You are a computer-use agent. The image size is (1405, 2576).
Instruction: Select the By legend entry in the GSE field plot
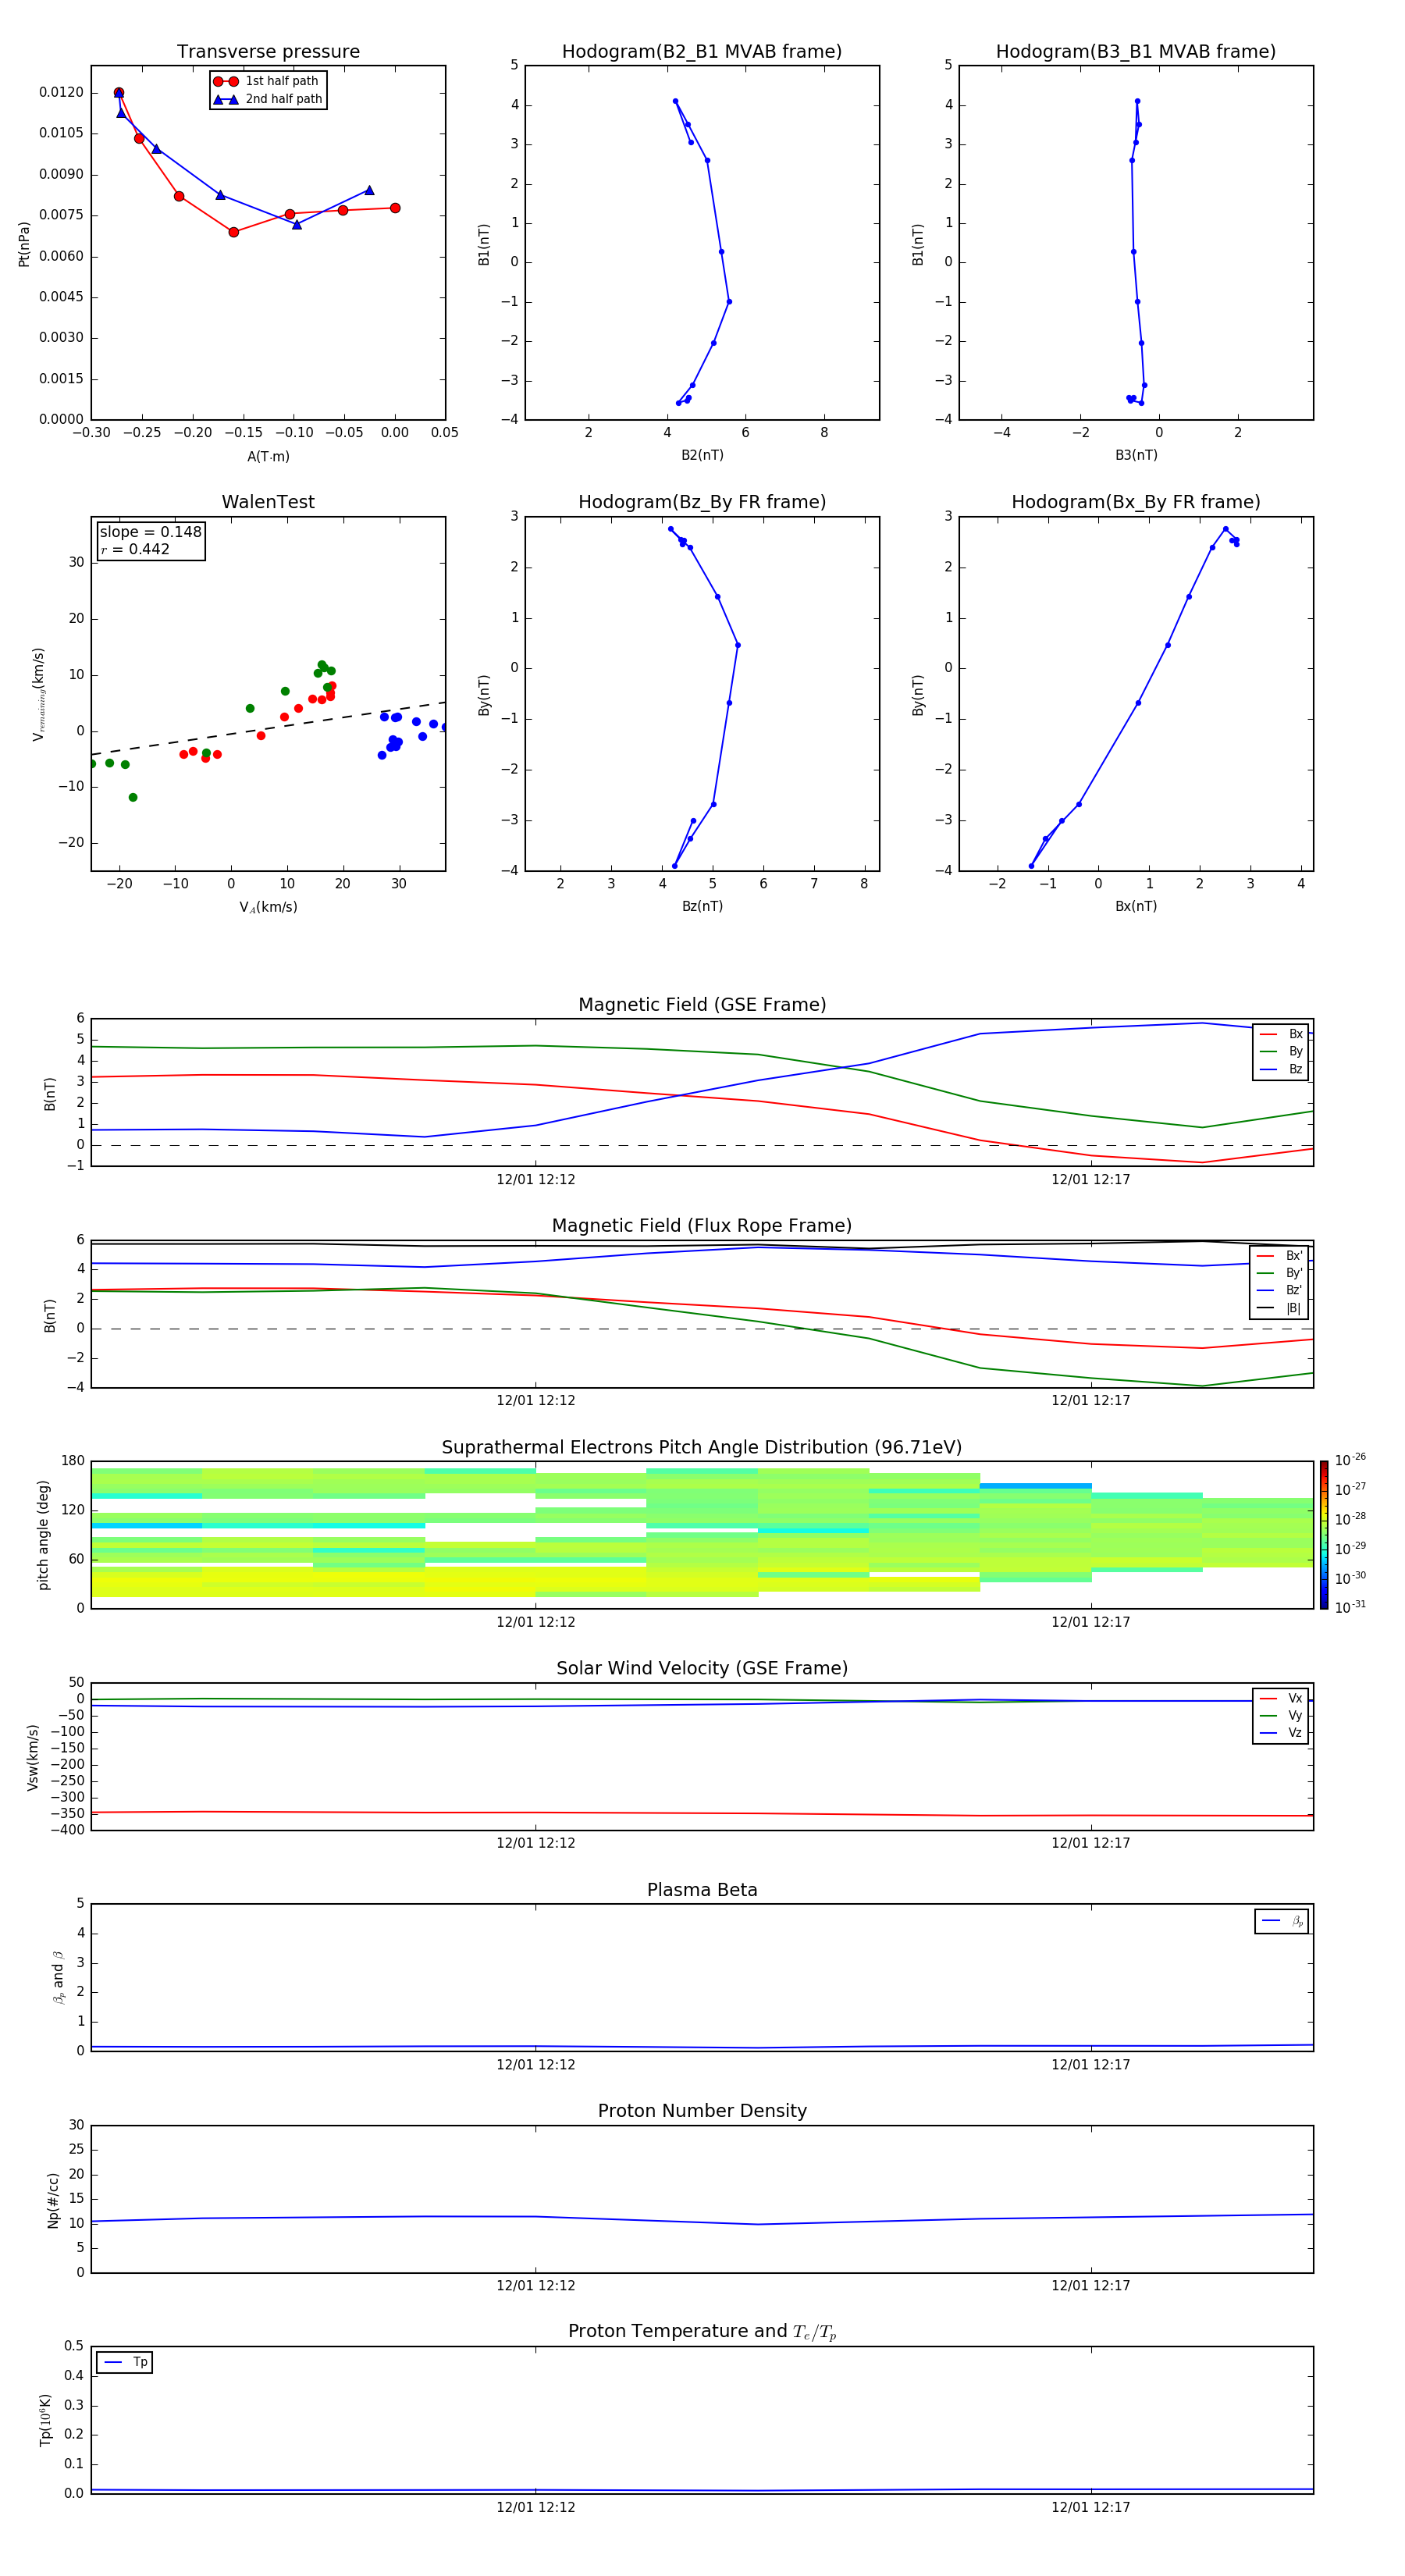(1281, 1051)
